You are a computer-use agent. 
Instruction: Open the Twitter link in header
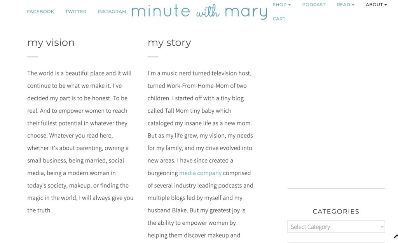tap(76, 12)
